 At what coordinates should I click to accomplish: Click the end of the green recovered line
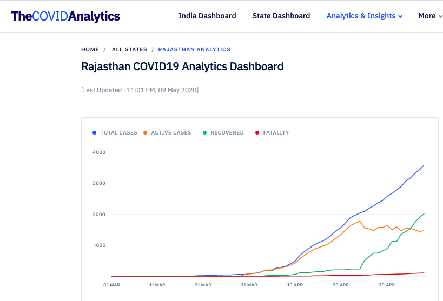point(424,214)
